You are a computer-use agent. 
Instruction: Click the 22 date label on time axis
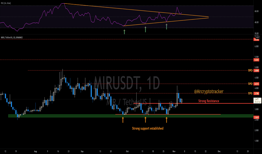click(205, 151)
